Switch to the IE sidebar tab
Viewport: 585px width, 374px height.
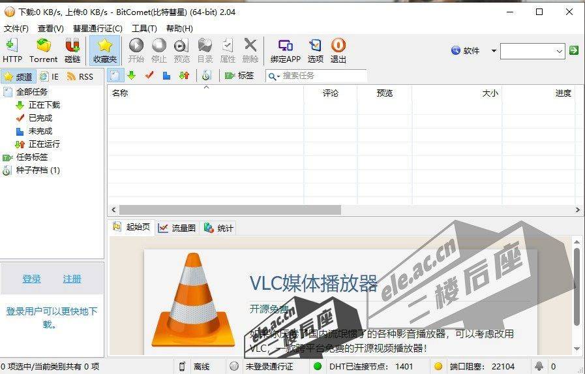pos(50,77)
